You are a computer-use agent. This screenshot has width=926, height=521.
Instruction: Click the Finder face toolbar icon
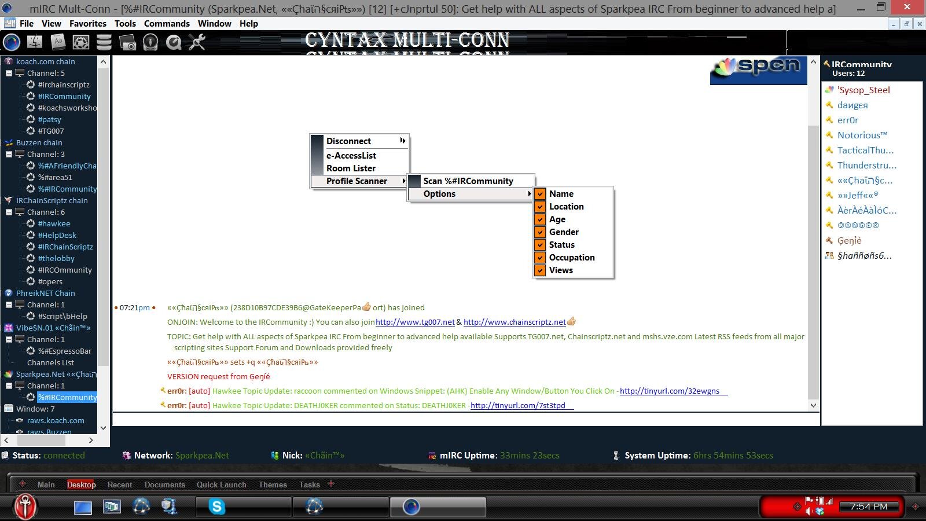pyautogui.click(x=35, y=42)
